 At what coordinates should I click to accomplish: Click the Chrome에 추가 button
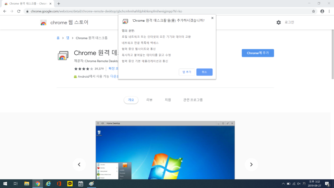click(258, 53)
